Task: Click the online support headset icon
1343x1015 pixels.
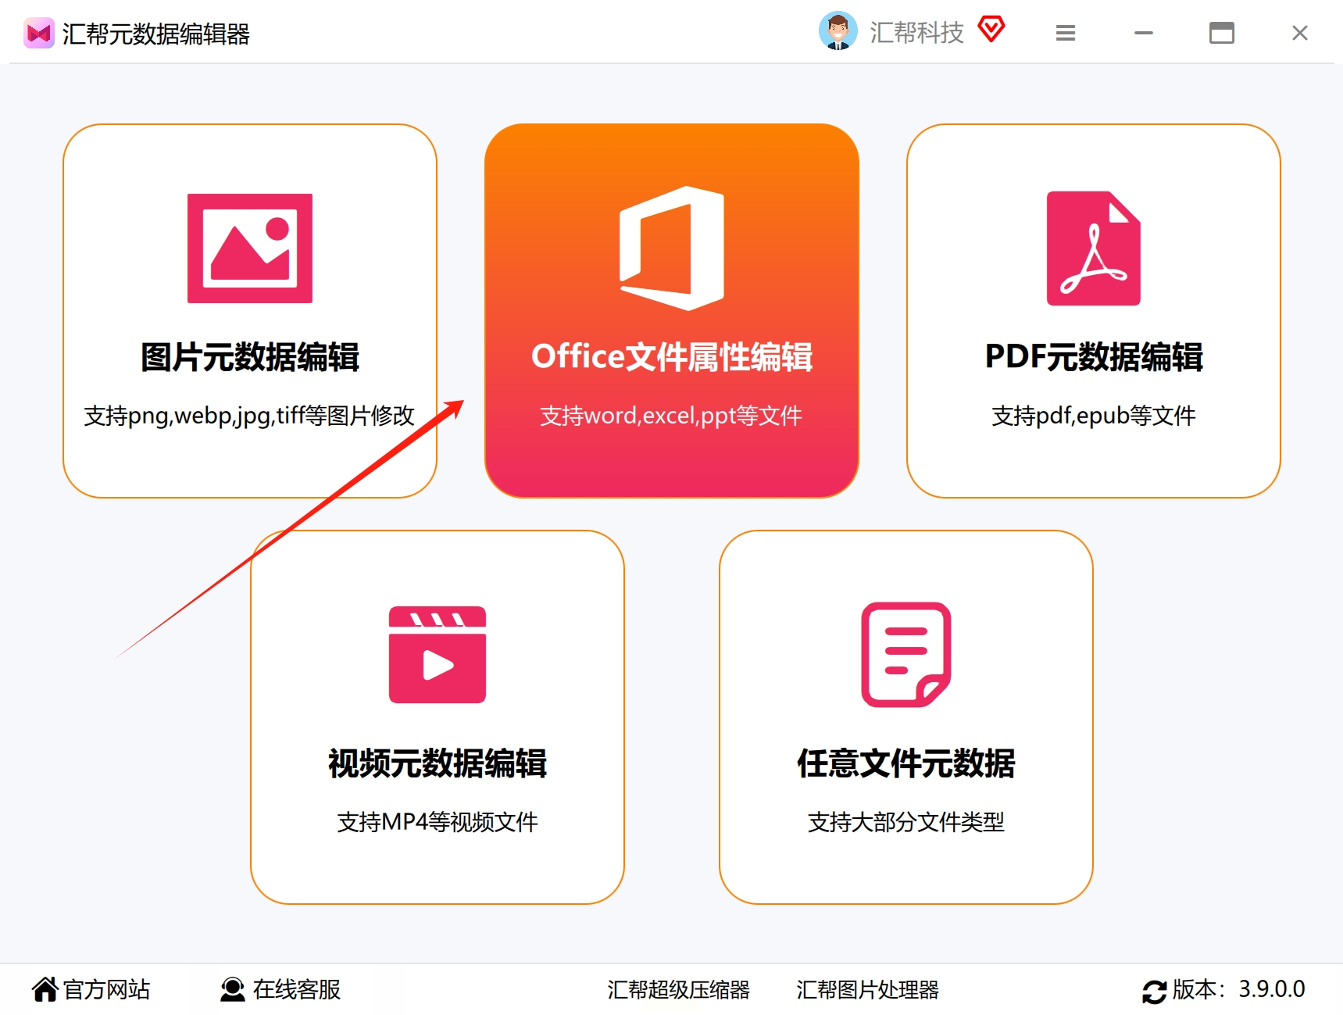Action: tap(232, 989)
